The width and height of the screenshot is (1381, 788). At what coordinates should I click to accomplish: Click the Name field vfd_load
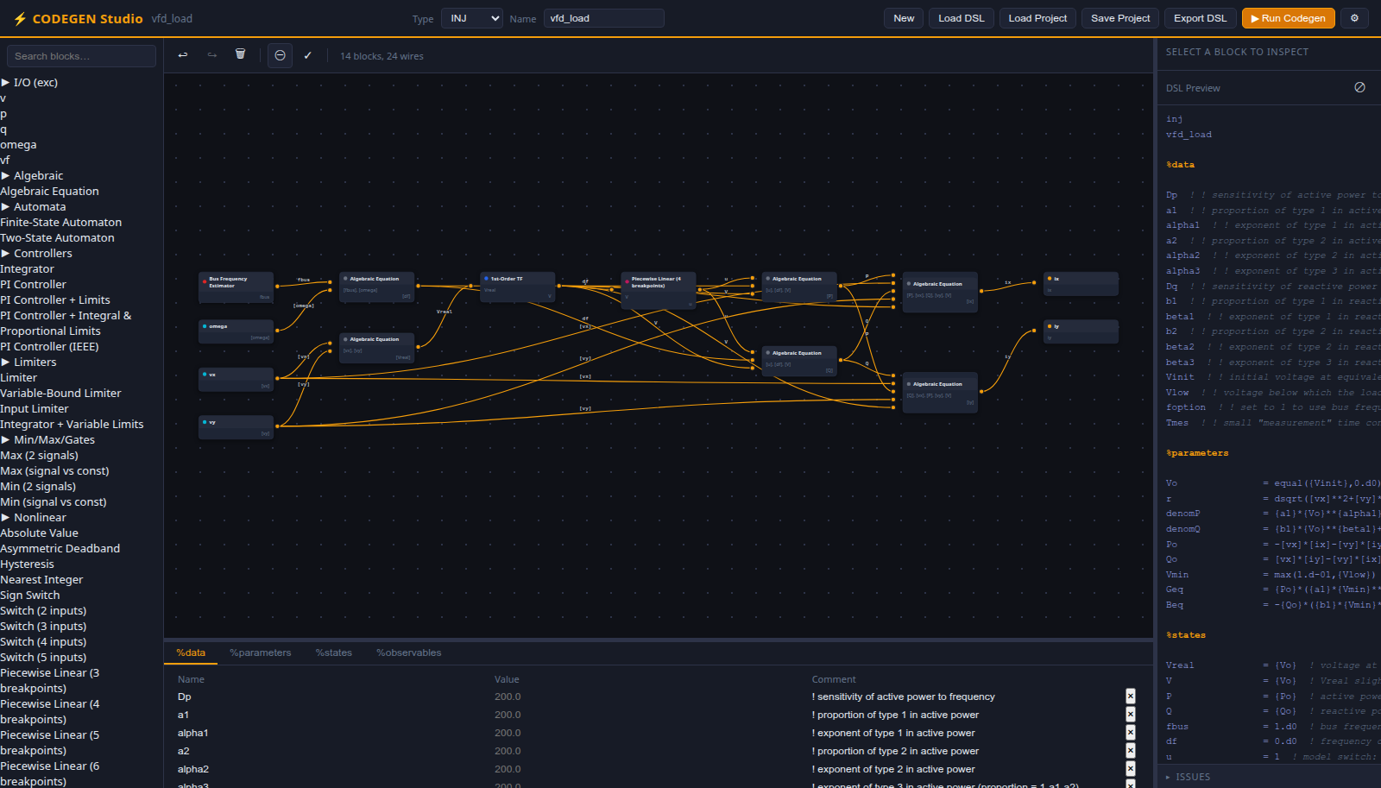click(603, 18)
